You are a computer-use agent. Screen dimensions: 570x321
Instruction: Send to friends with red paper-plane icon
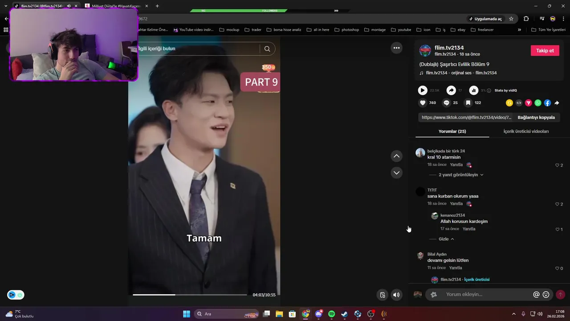(529, 103)
